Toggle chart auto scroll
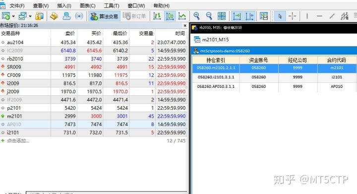This screenshot has height=194, width=357. tap(237, 16)
